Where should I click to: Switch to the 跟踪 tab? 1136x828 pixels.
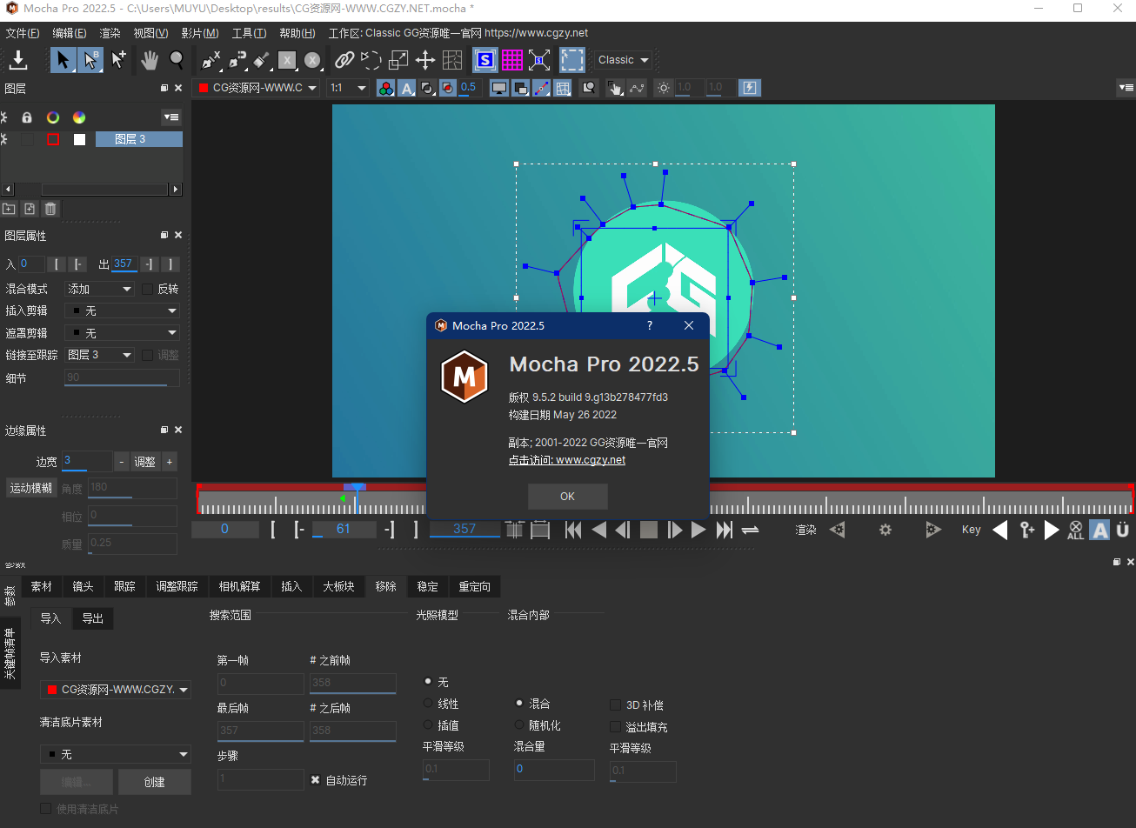[x=124, y=586]
